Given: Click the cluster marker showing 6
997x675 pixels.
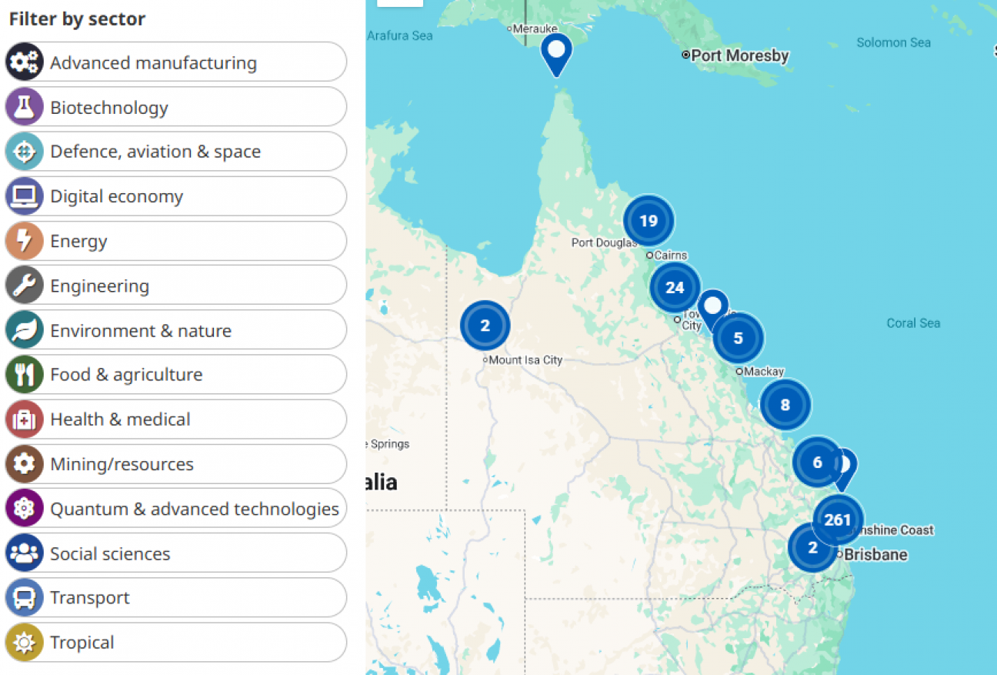Looking at the screenshot, I should (x=818, y=463).
